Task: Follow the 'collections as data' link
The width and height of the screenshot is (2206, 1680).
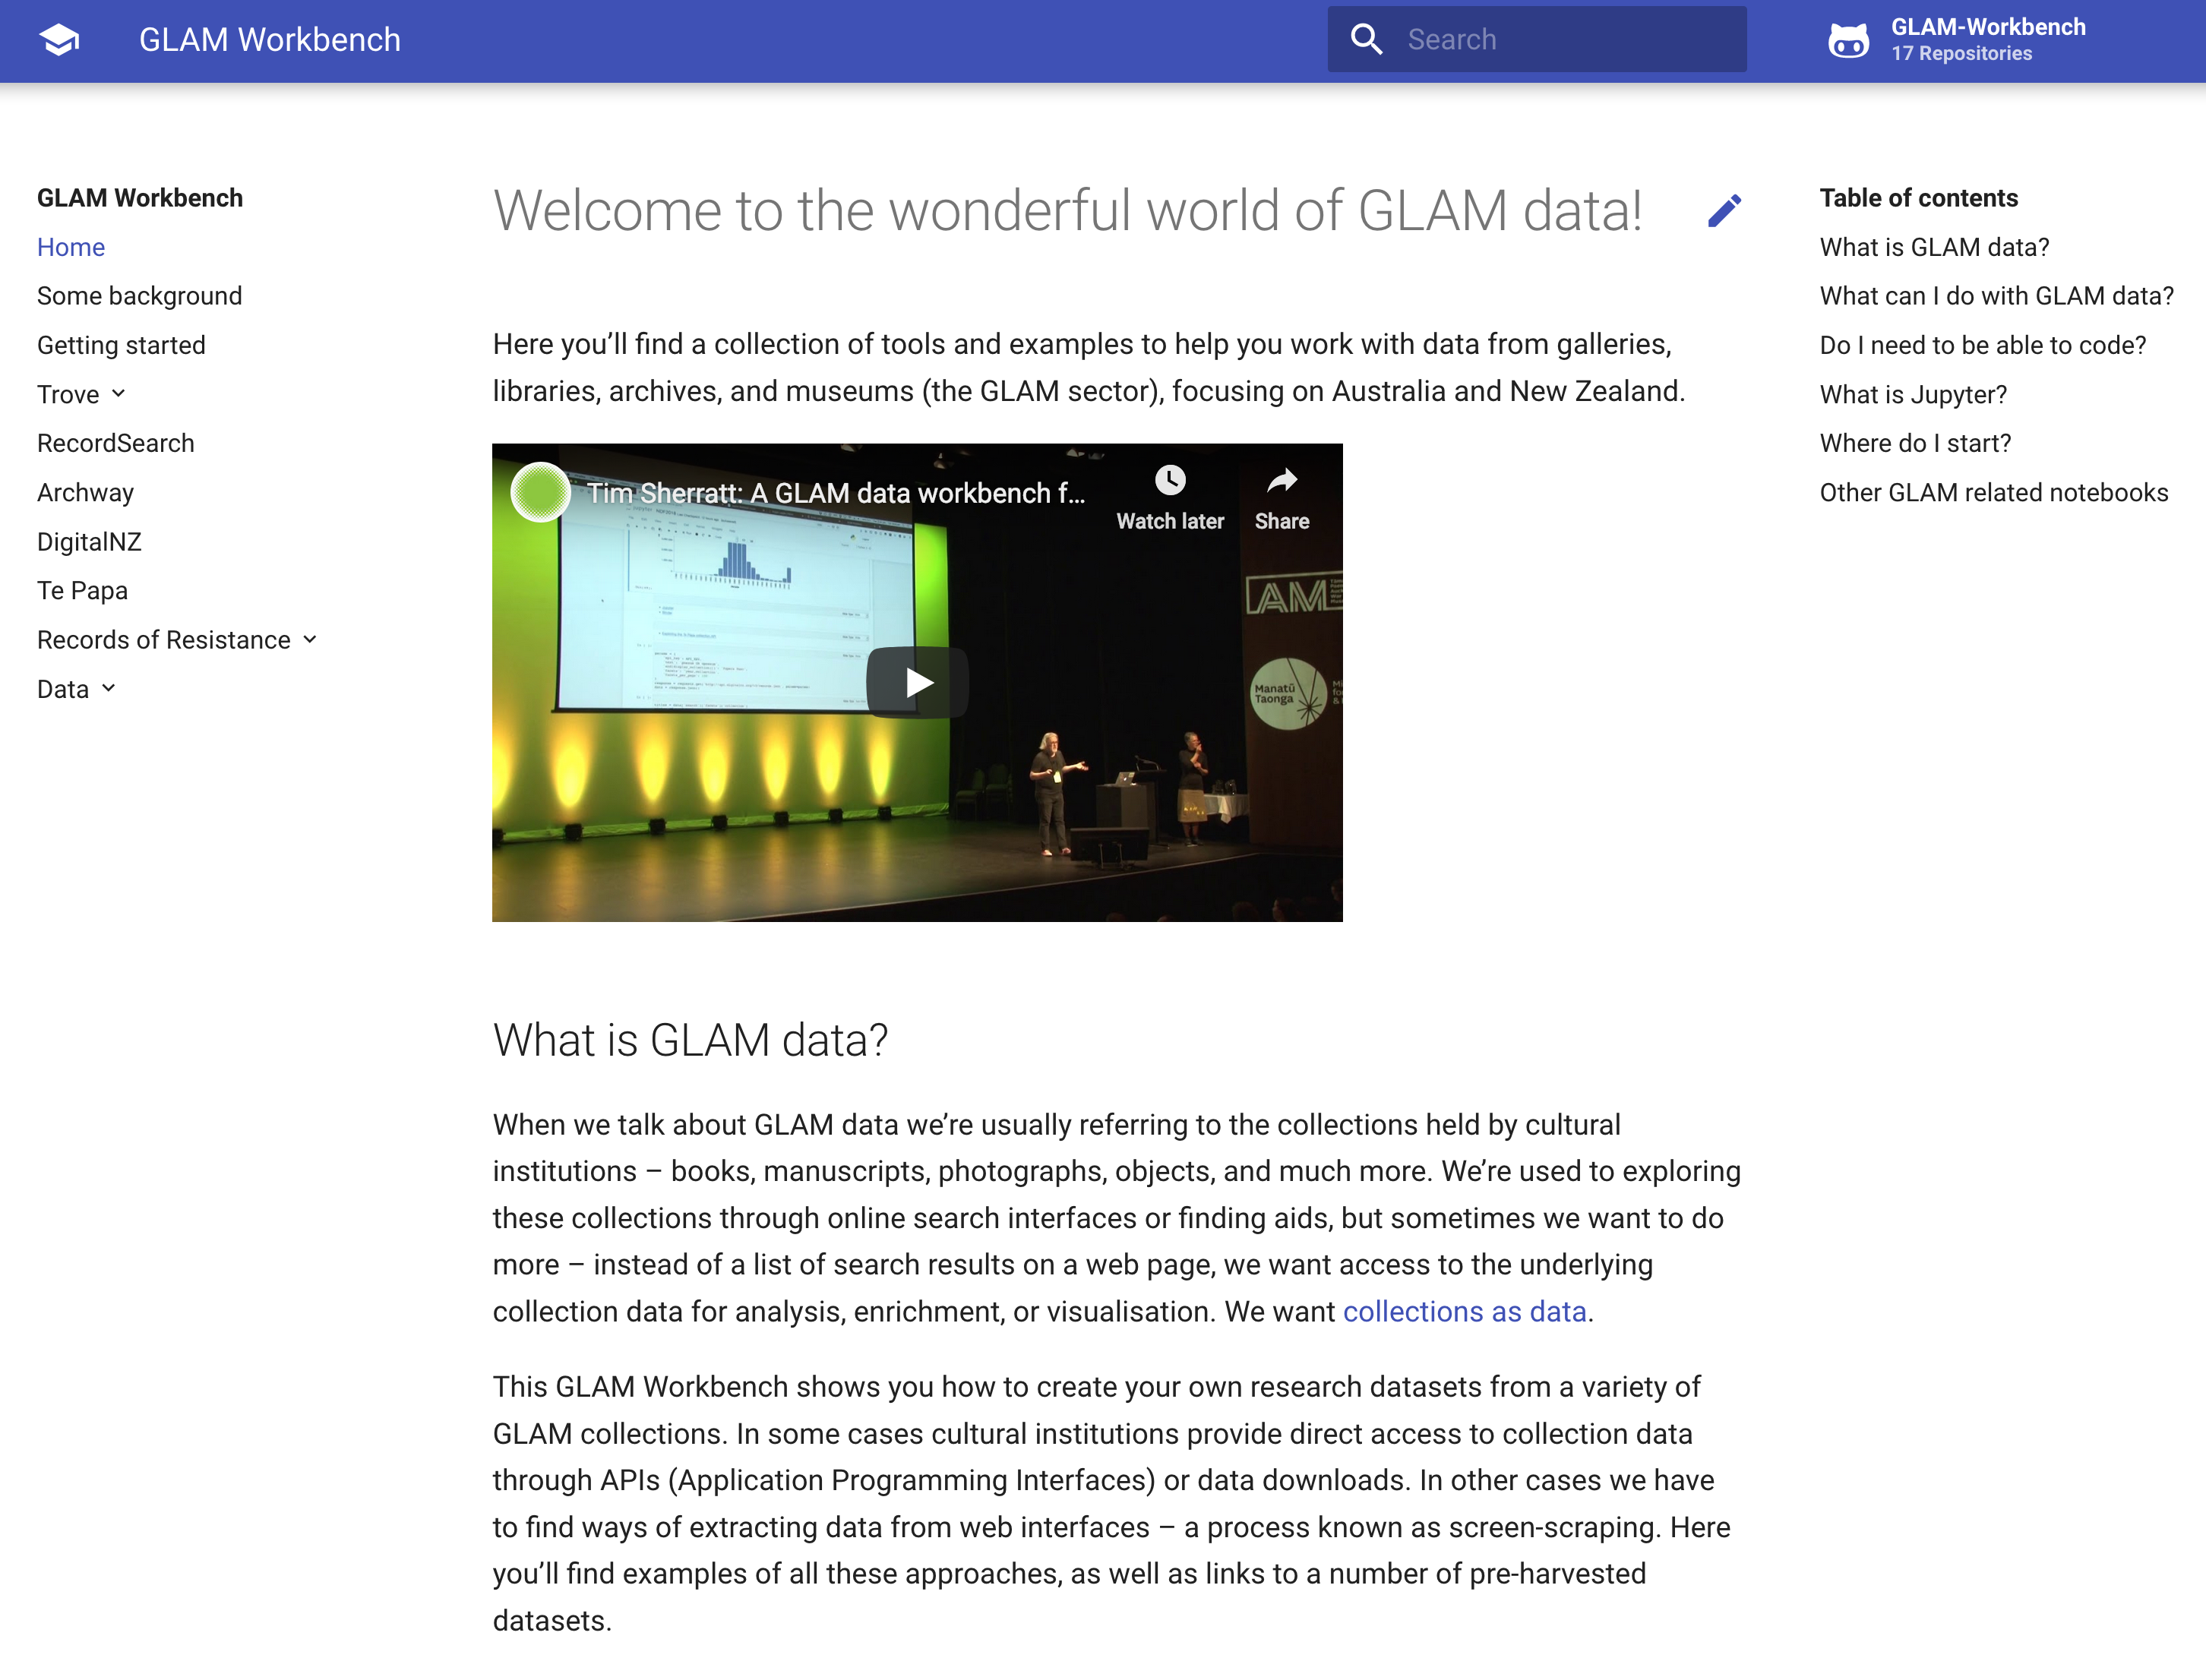Action: click(x=1464, y=1311)
